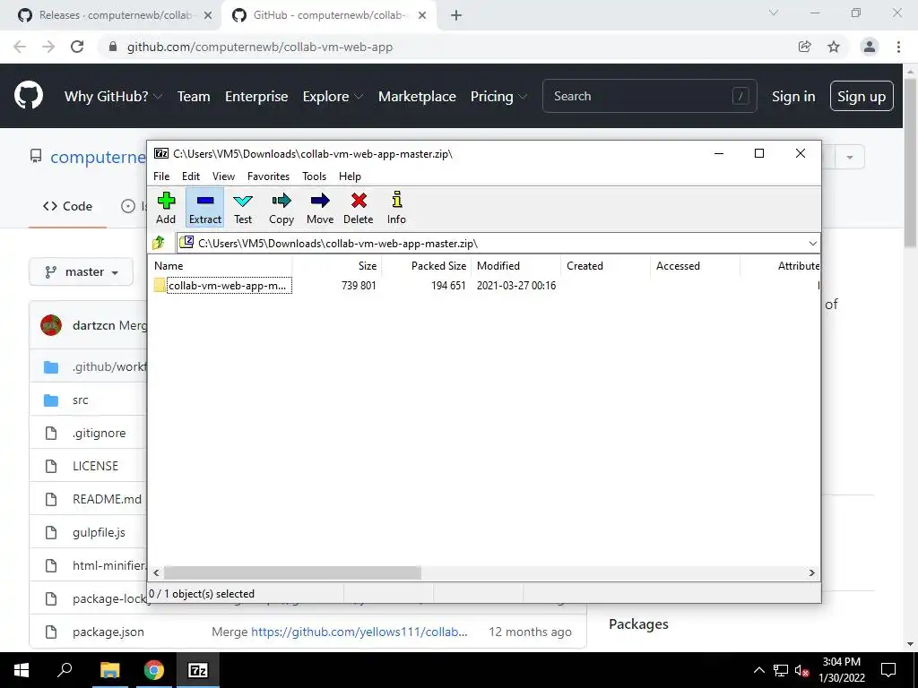
Task: Open the Enterprise link in GitHub header
Action: pos(256,97)
